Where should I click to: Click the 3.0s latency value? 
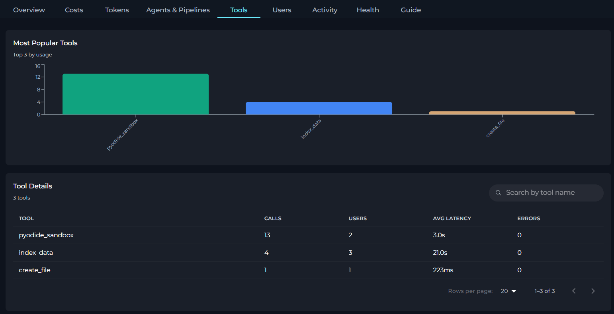click(439, 235)
